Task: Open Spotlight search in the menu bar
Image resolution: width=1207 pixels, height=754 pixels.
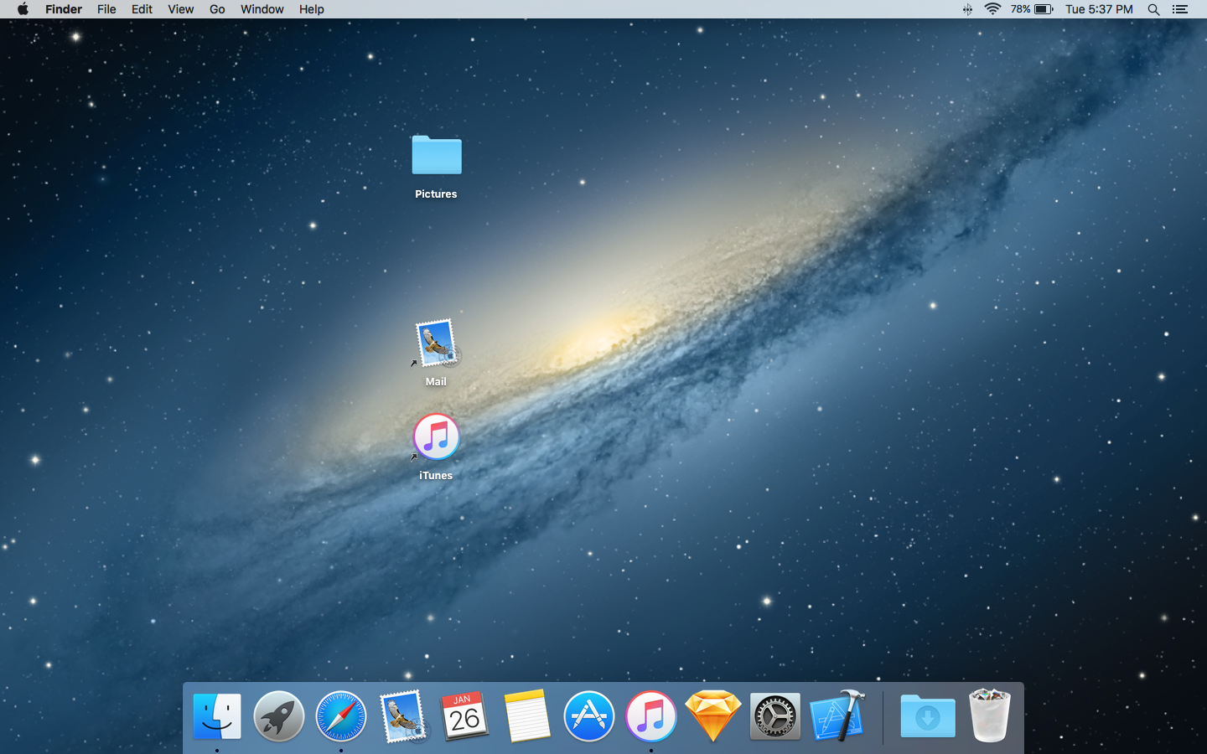Action: coord(1154,9)
